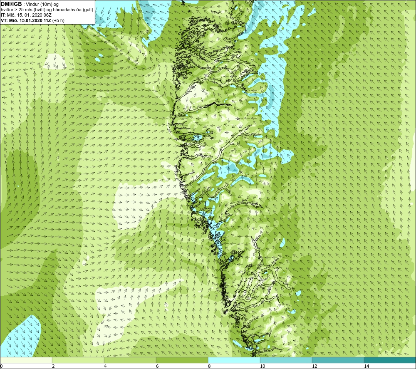
Task: Click the scale label '10'
Action: pyautogui.click(x=262, y=366)
